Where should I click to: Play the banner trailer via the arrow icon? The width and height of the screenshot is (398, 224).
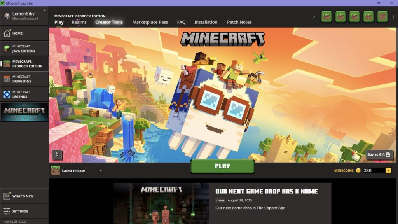click(57, 154)
